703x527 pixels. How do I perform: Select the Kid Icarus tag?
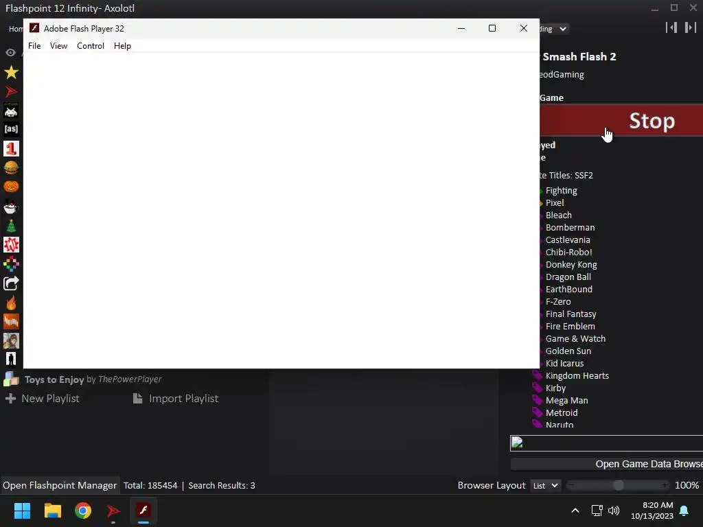click(x=564, y=364)
